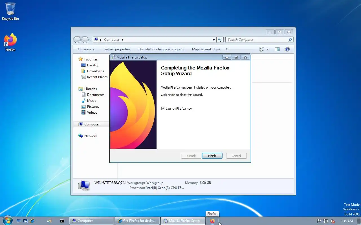The height and width of the screenshot is (225, 361).
Task: Minimize the Mozilla Firefox Setup window
Action: click(227, 57)
